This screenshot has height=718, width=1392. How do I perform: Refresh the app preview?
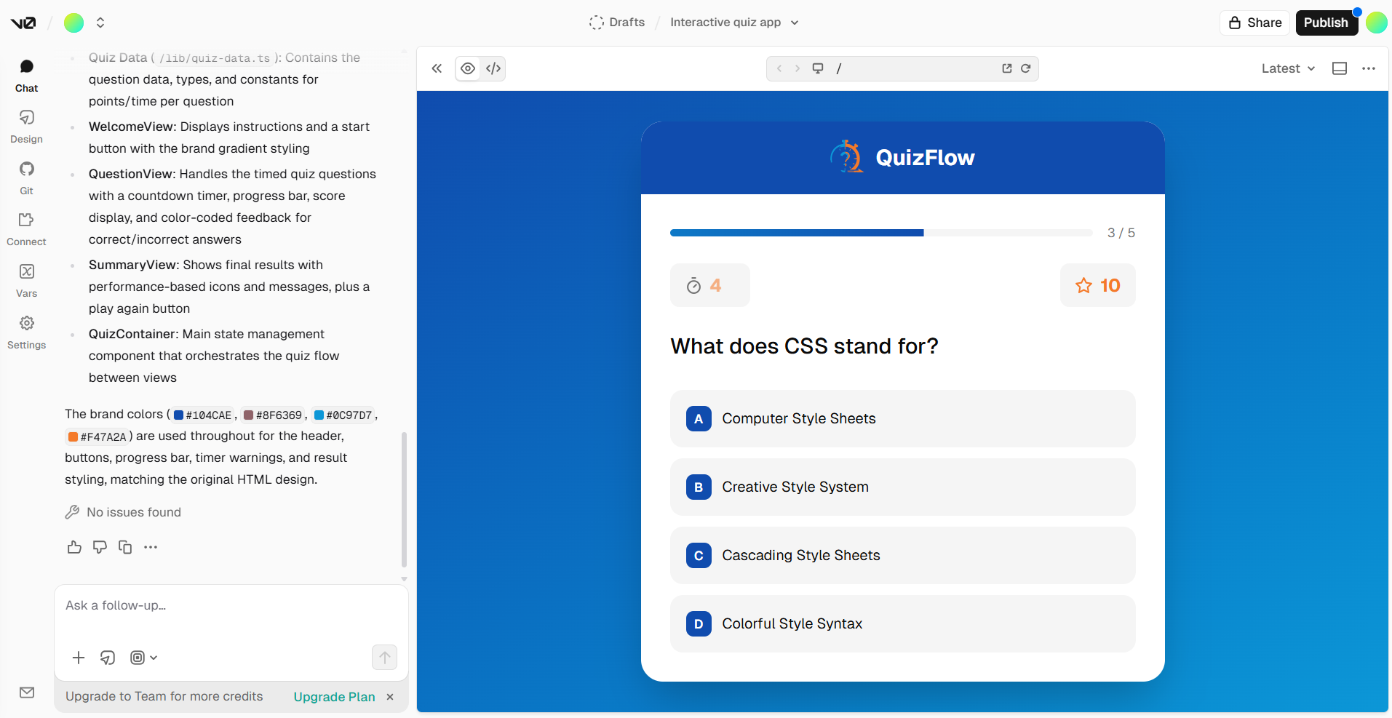tap(1025, 68)
